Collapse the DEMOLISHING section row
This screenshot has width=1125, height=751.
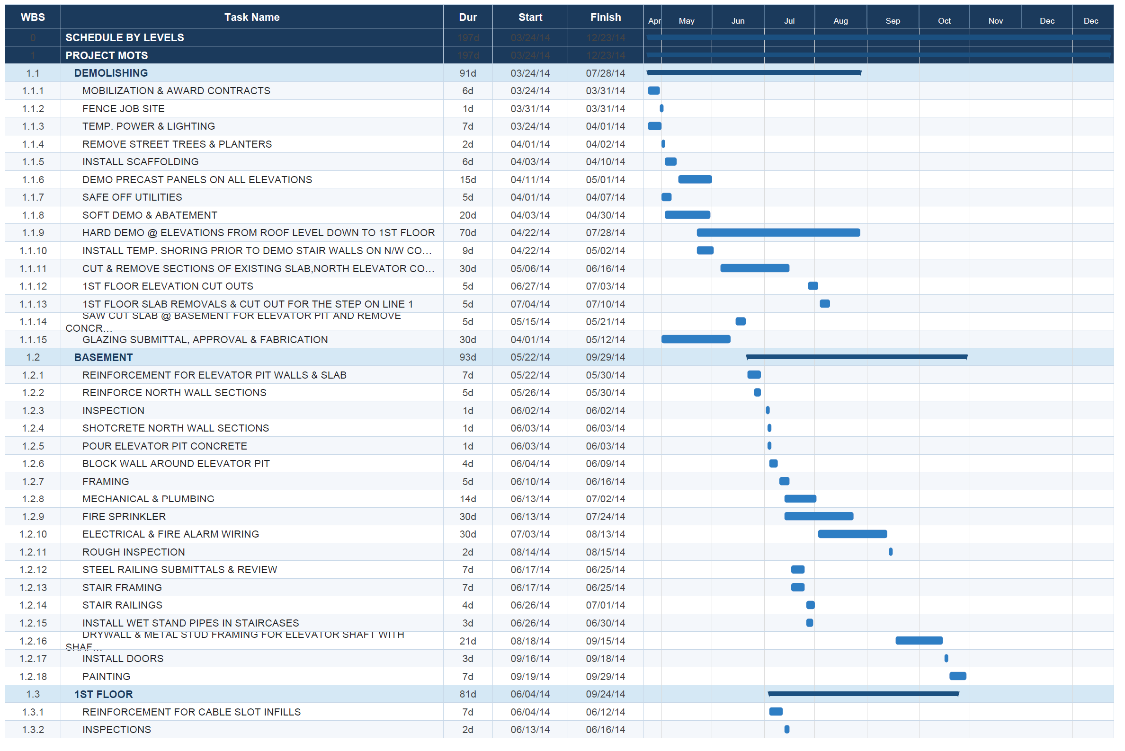point(111,73)
